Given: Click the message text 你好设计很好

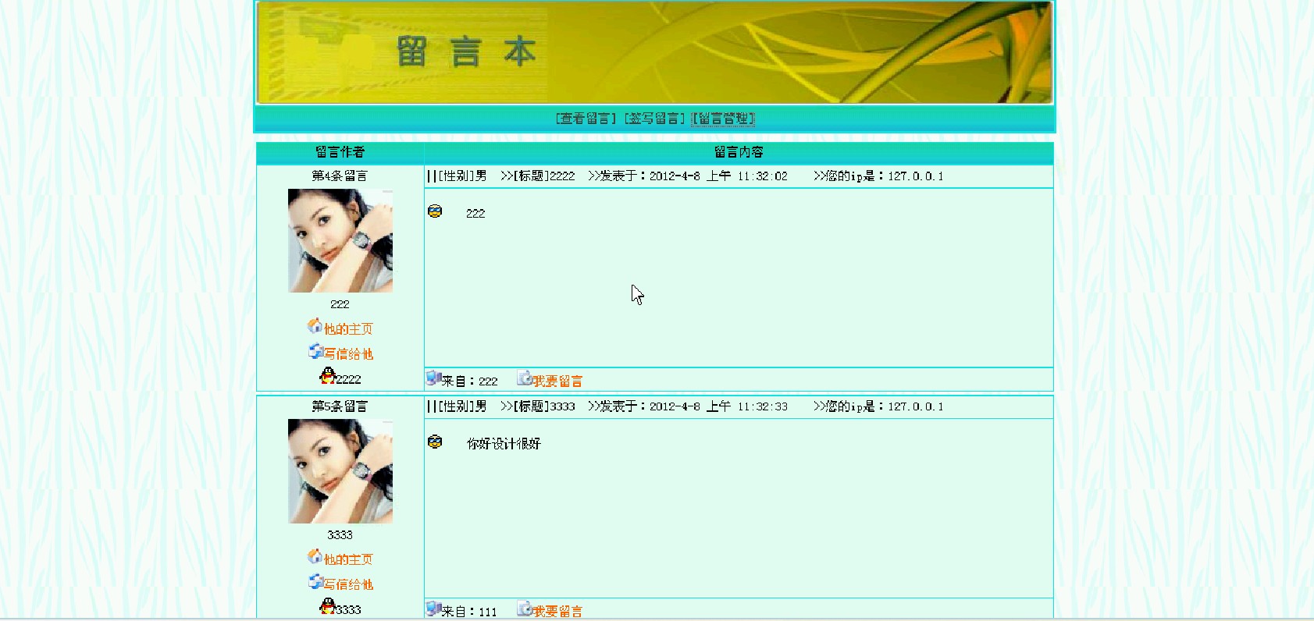Looking at the screenshot, I should coord(504,444).
